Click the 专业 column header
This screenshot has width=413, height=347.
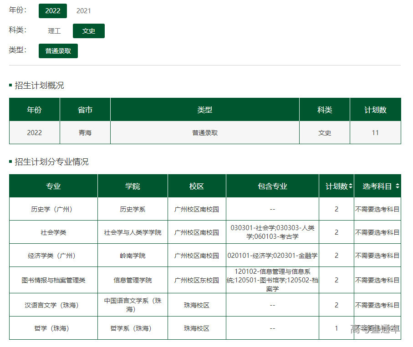(x=53, y=186)
